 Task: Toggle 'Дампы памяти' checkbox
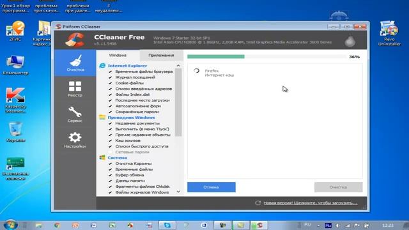[110, 181]
